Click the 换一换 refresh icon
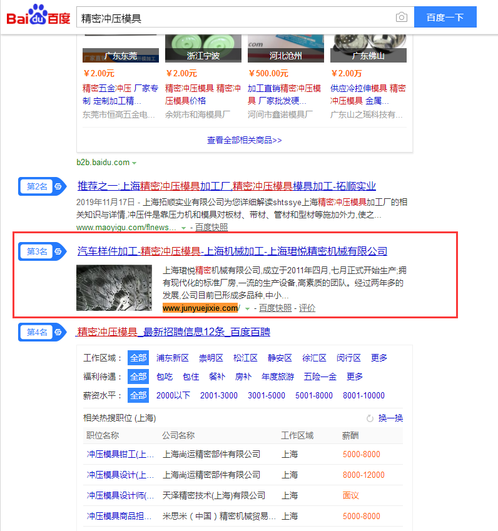 [x=370, y=418]
